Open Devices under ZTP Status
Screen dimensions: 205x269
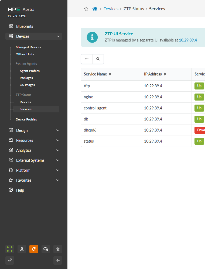25,102
